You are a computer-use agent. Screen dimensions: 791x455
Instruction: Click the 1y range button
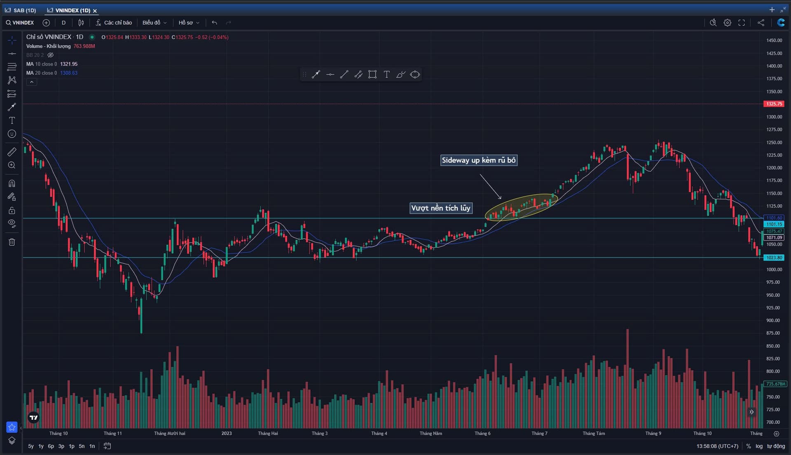pyautogui.click(x=41, y=446)
